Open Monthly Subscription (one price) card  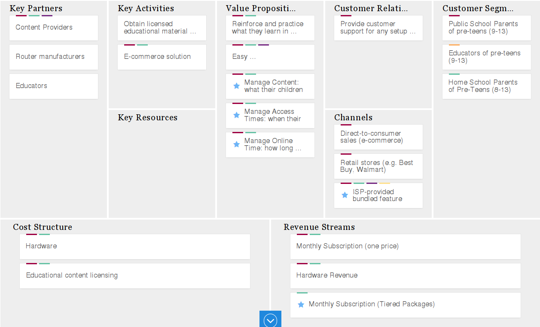tap(405, 247)
